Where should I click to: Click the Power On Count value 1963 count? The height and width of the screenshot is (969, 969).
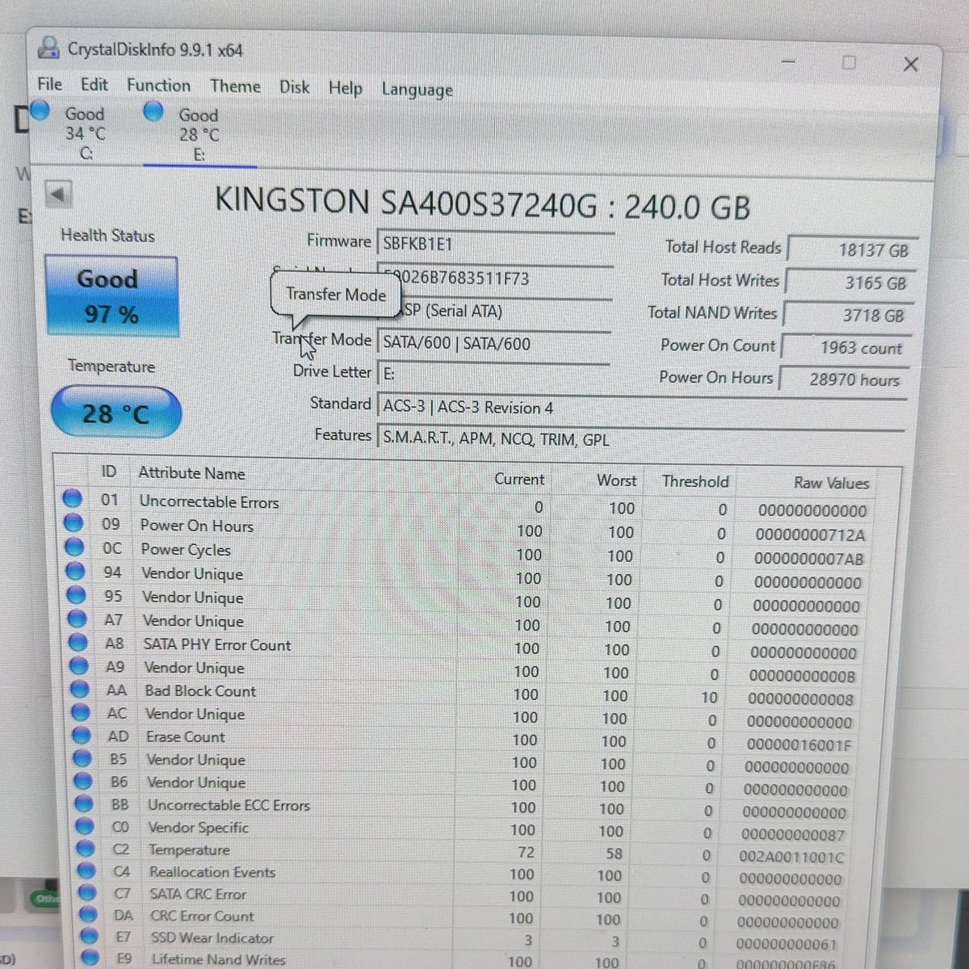pyautogui.click(x=846, y=347)
